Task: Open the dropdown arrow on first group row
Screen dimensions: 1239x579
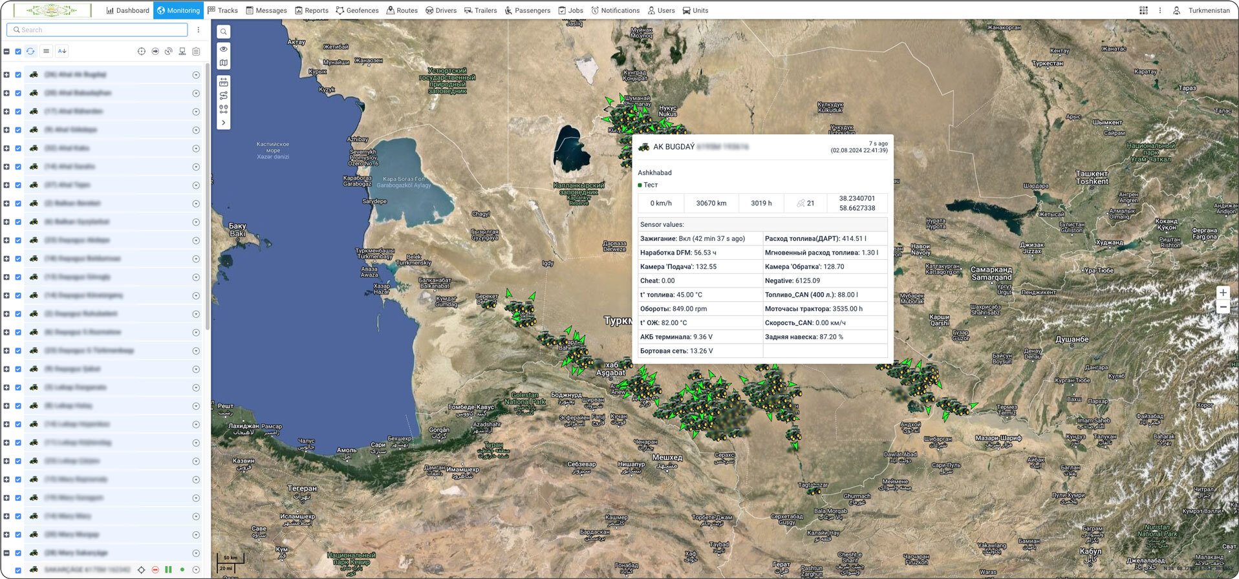Action: (196, 75)
